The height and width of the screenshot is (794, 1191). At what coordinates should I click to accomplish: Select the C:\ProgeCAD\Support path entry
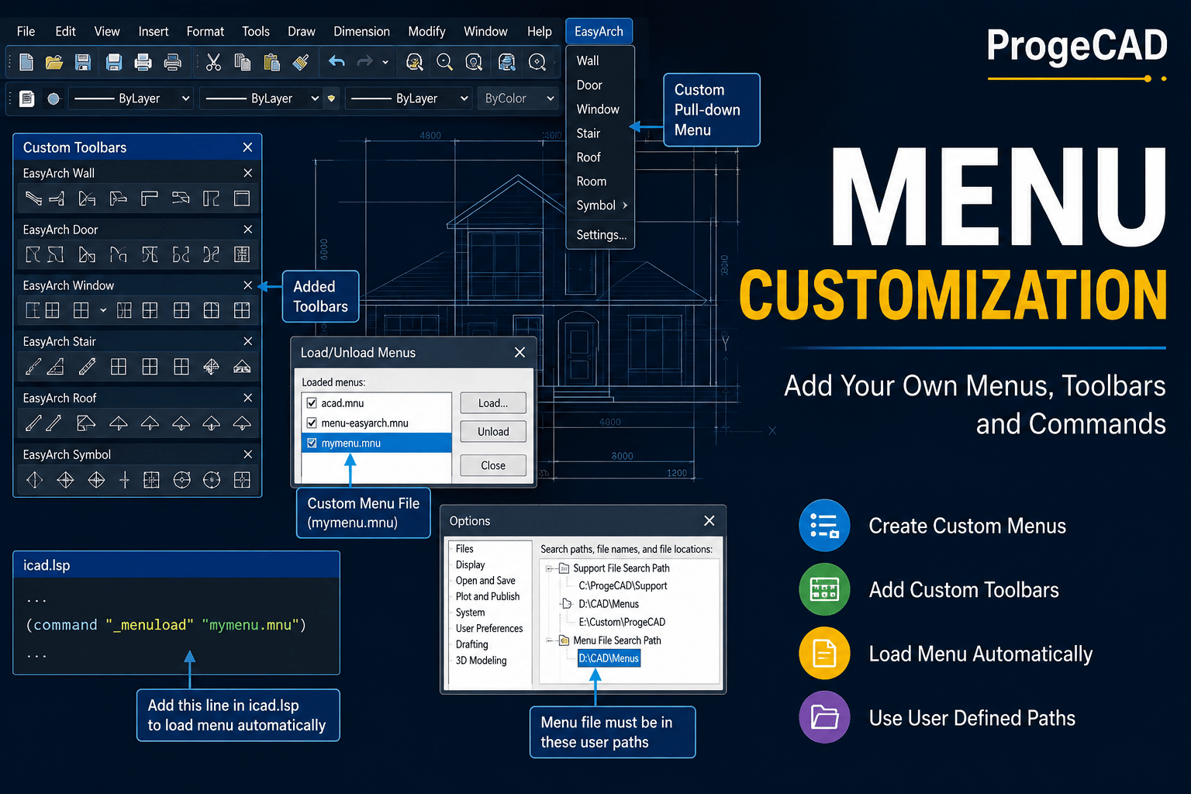[x=623, y=586]
